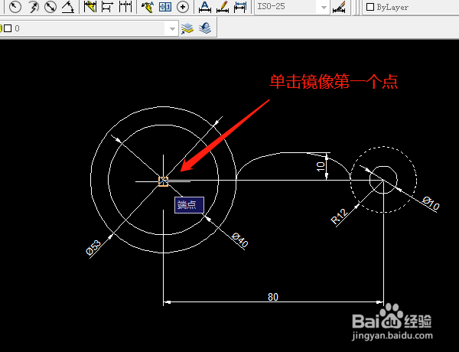Select the Radius dimension tool

click(x=15, y=7)
